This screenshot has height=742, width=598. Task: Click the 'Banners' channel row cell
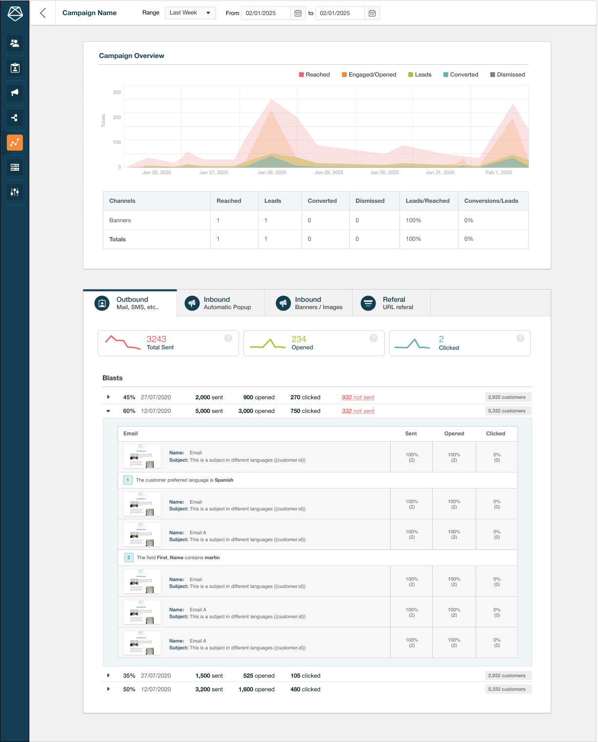(x=157, y=220)
